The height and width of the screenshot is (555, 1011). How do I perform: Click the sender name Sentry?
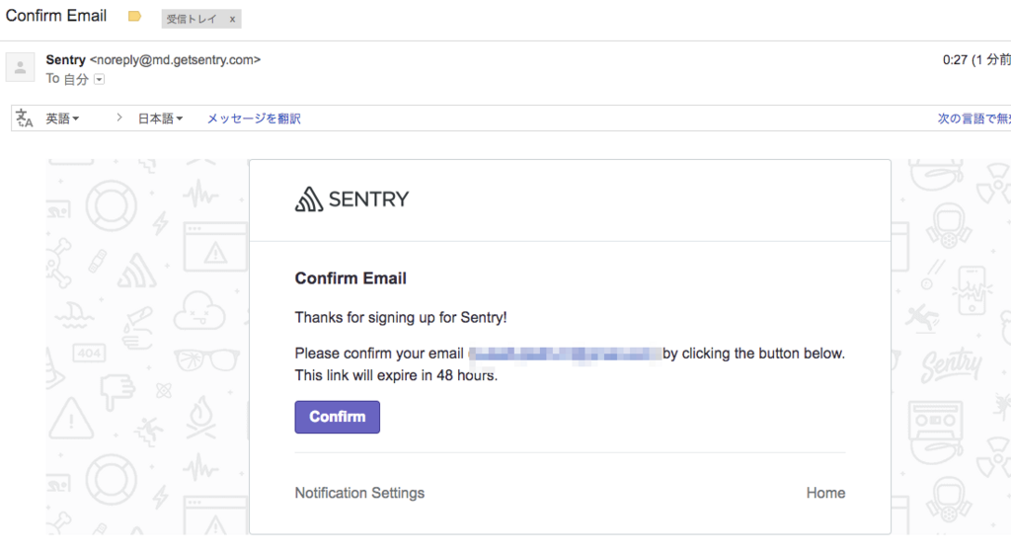(66, 60)
